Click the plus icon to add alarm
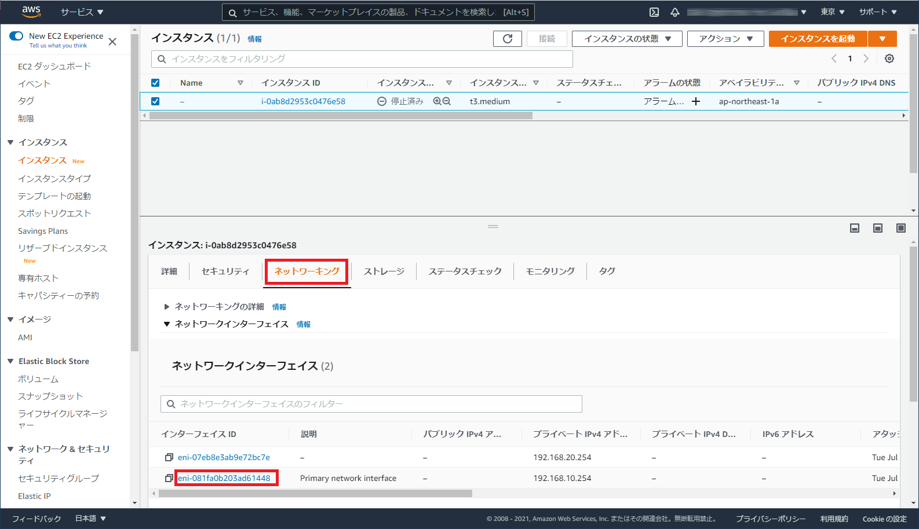This screenshot has height=529, width=919. pos(696,101)
